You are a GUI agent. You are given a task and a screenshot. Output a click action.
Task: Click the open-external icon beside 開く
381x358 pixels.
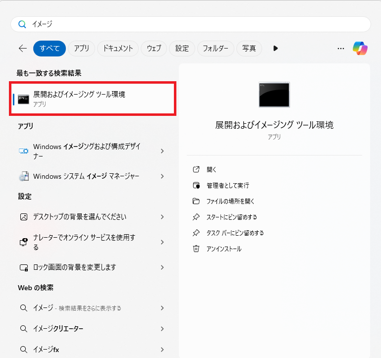tap(196, 169)
